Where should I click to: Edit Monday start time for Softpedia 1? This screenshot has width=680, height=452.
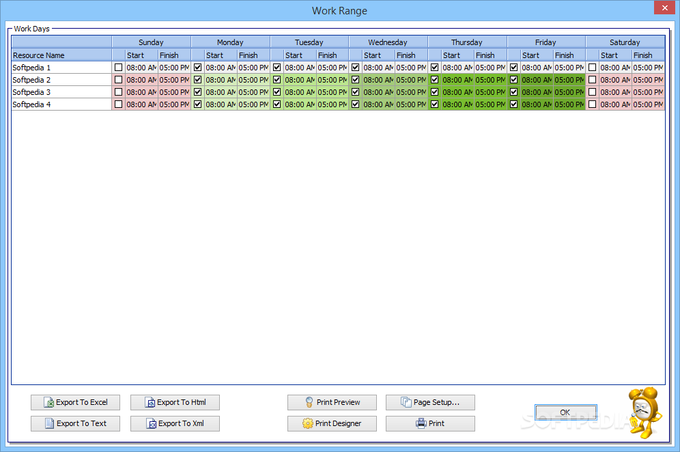coord(221,68)
